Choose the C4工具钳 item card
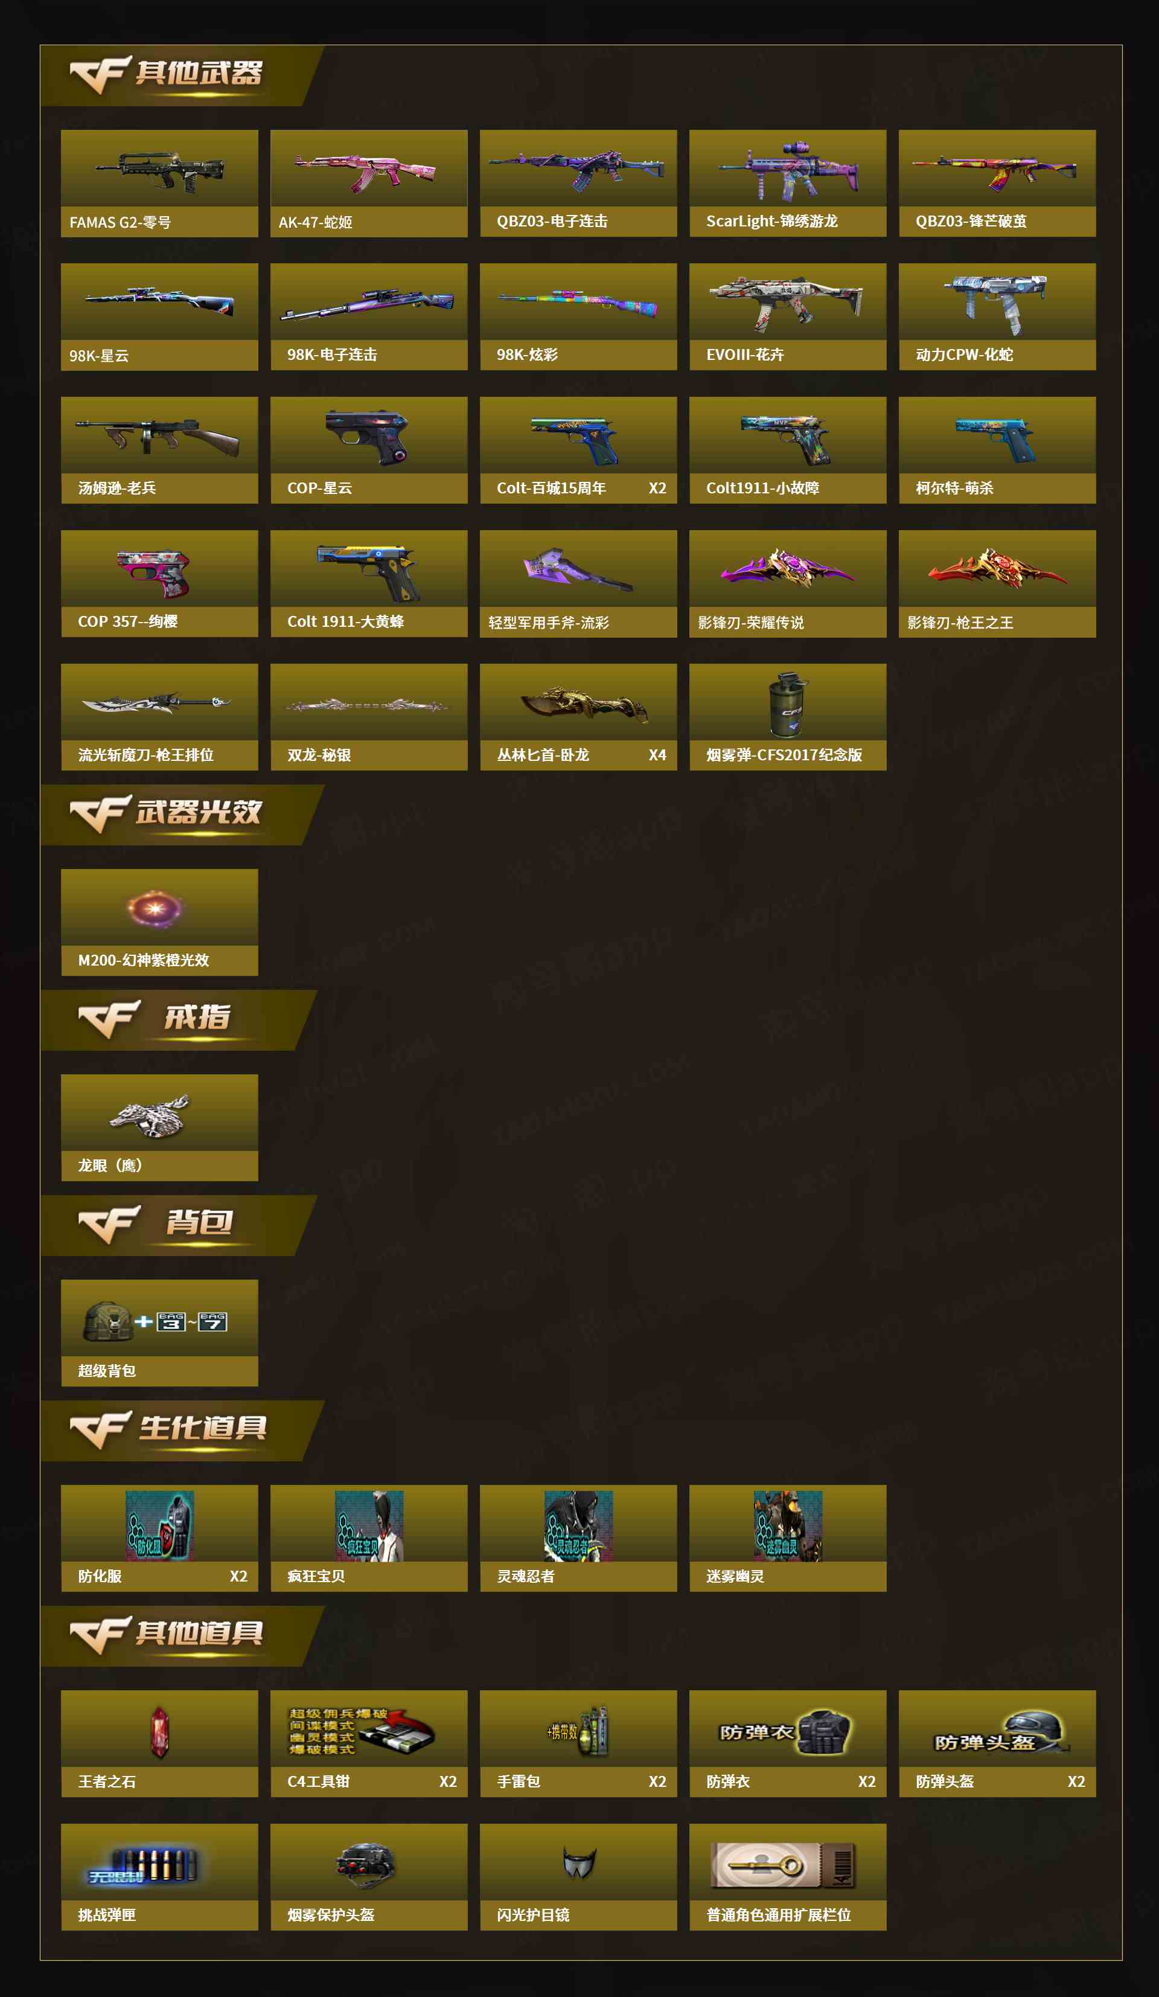Viewport: 1159px width, 1997px height. (368, 1743)
